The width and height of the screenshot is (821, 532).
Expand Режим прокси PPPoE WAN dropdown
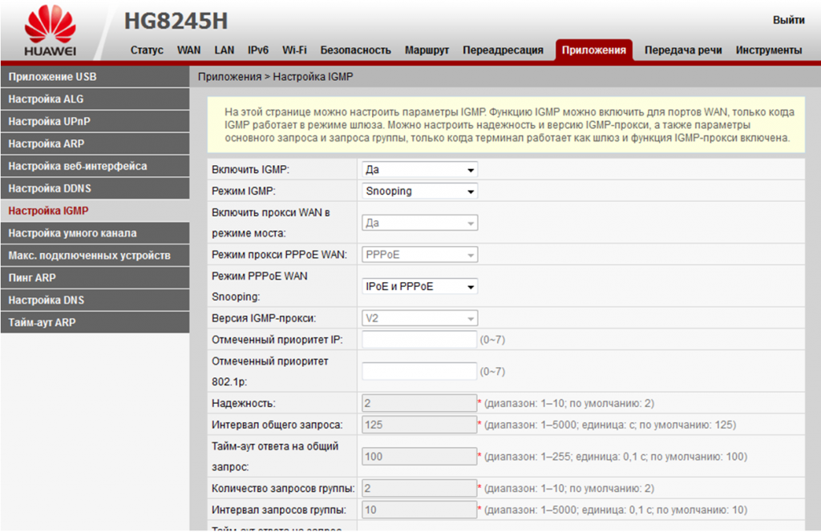[x=419, y=255]
